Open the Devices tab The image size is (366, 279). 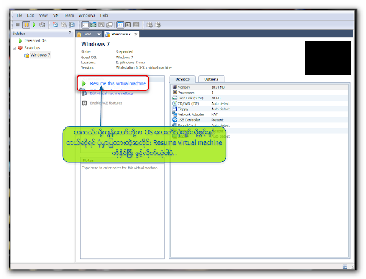point(182,79)
